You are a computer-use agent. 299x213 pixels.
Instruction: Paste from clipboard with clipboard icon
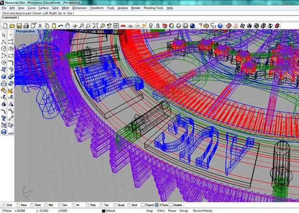pyautogui.click(x=54, y=26)
